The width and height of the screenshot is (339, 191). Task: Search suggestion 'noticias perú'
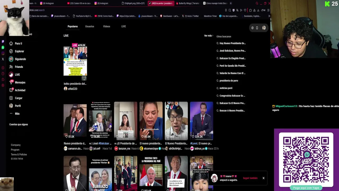[x=226, y=88]
